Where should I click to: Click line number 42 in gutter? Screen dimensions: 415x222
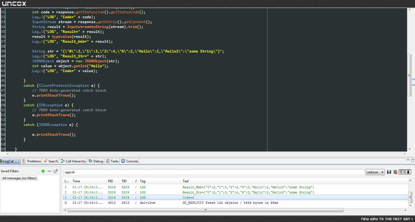coord(3,66)
